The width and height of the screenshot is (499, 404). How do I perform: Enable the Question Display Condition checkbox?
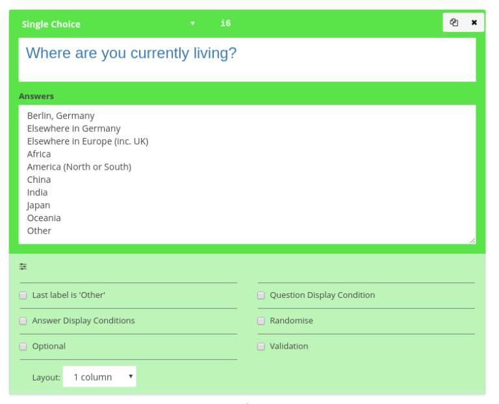click(x=261, y=295)
